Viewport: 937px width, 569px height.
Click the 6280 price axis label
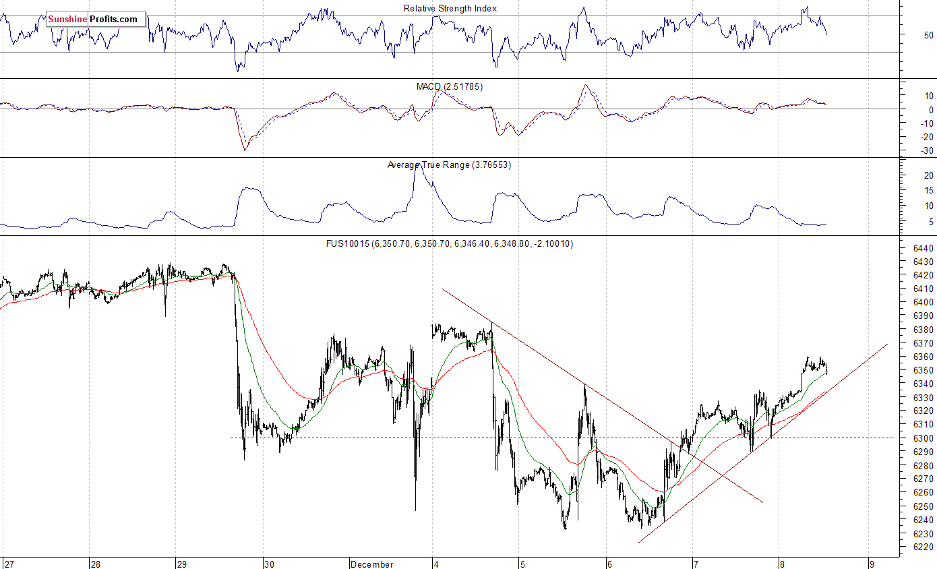click(x=923, y=465)
